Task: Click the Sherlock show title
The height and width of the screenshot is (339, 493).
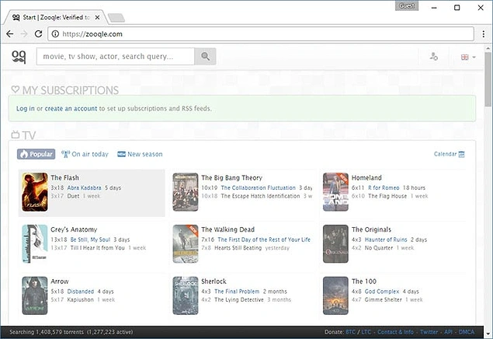Action: click(x=214, y=281)
